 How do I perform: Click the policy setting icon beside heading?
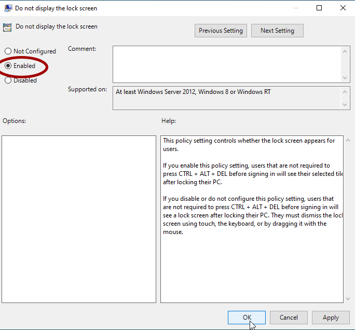point(7,27)
